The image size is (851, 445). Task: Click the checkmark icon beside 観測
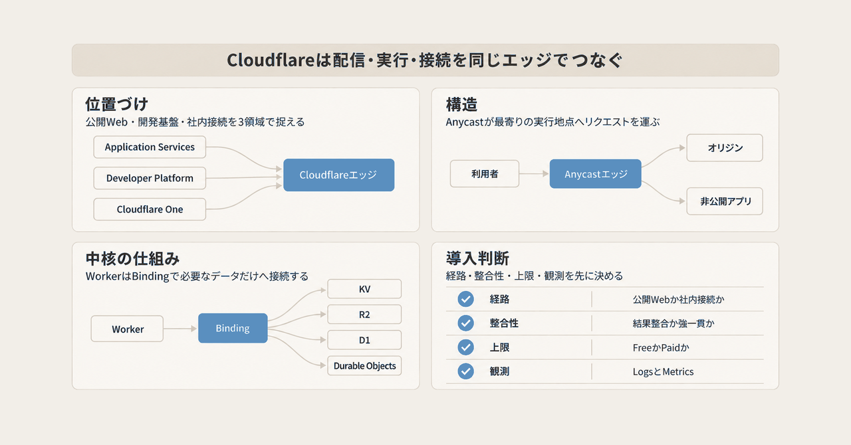click(x=466, y=371)
